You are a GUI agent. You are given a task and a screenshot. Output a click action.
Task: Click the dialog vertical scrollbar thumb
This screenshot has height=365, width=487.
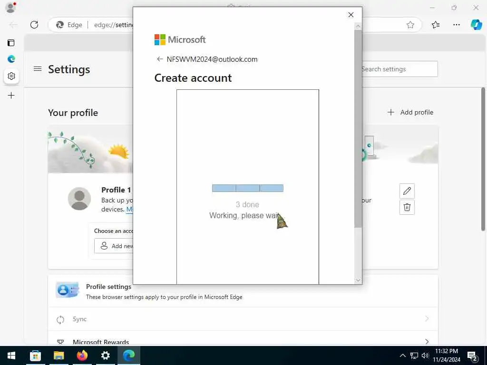(x=358, y=129)
